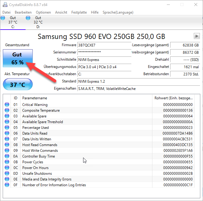The image size is (203, 201).
Task: Click status orb of Percentage Used row
Action: point(7,127)
